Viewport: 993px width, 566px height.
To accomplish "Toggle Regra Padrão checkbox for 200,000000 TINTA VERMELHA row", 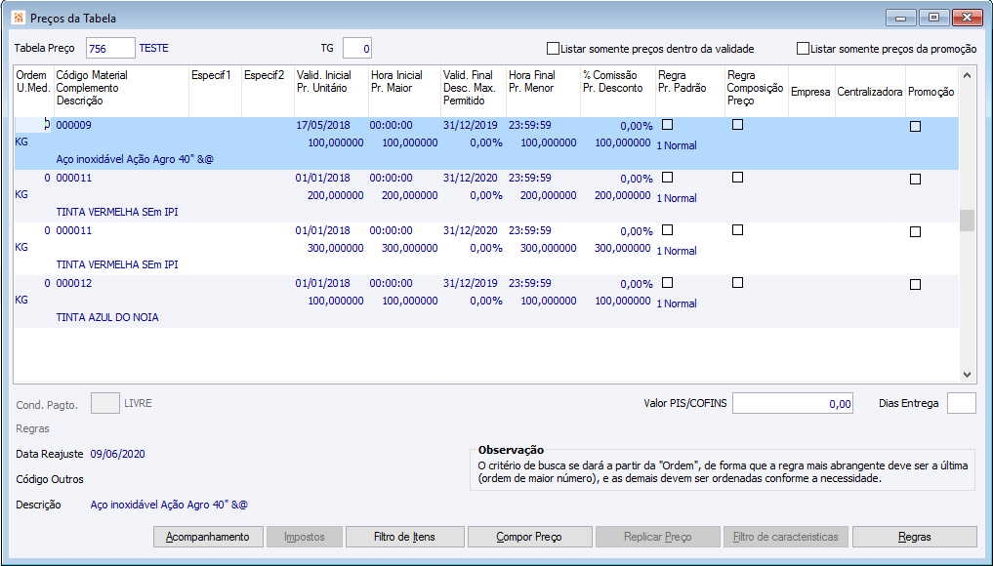I will click(x=667, y=178).
